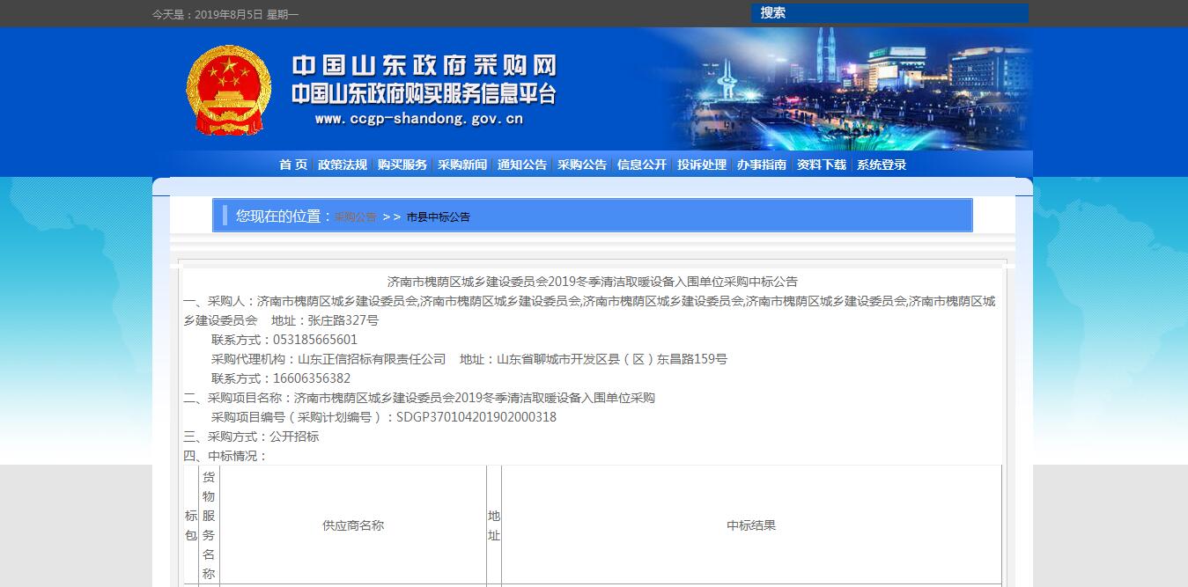Click the search input field labeled 搜索
The width and height of the screenshot is (1188, 587).
[x=889, y=13]
